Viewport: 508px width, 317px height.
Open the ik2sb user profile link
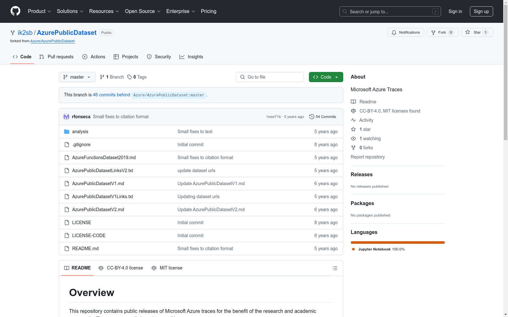[25, 33]
